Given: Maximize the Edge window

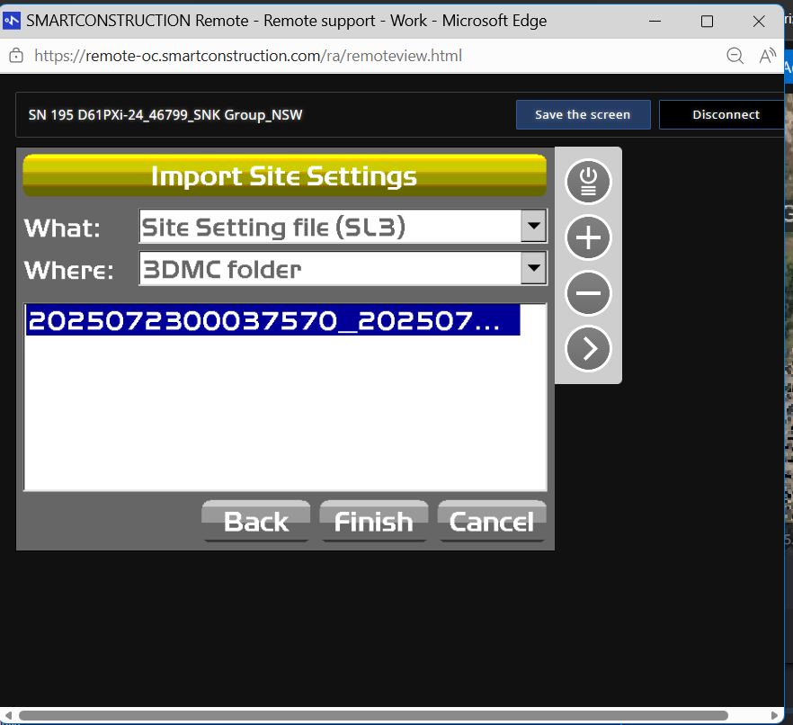Looking at the screenshot, I should coord(707,22).
